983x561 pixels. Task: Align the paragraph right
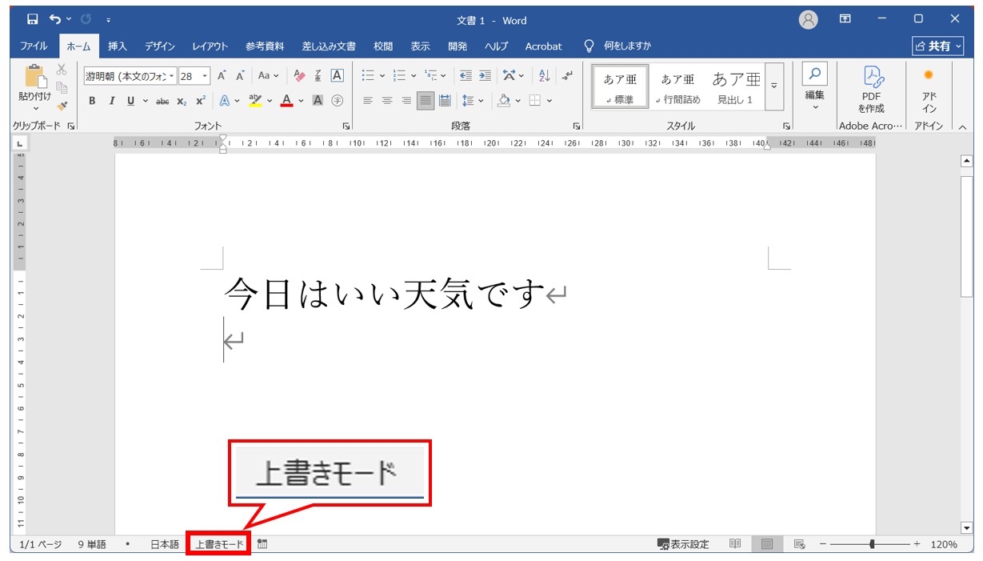click(406, 101)
